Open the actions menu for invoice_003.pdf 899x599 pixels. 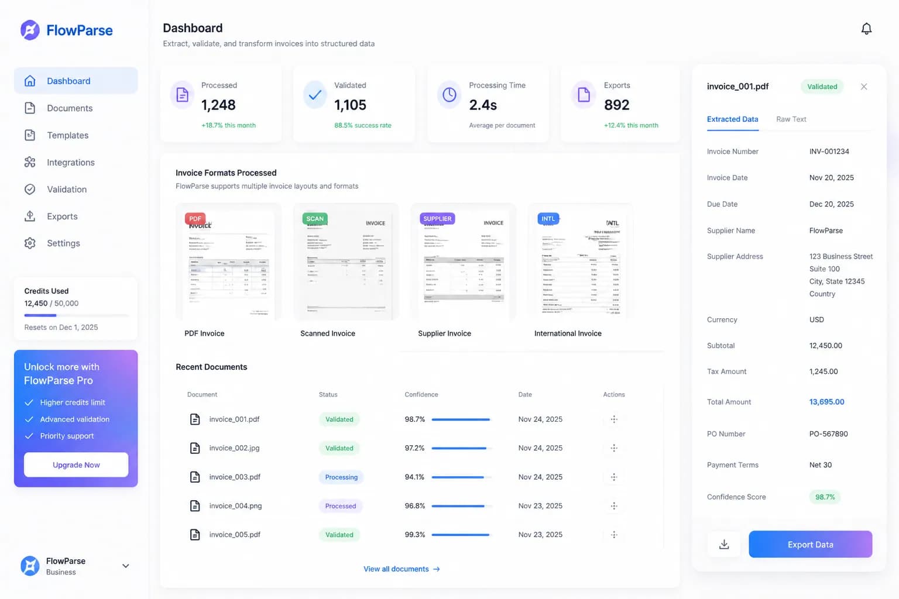614,477
